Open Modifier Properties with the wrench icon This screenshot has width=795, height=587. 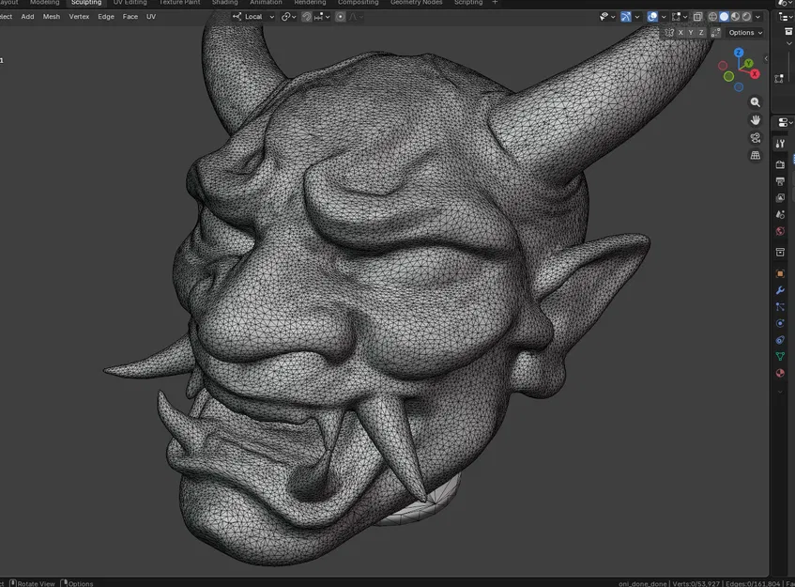pos(780,290)
